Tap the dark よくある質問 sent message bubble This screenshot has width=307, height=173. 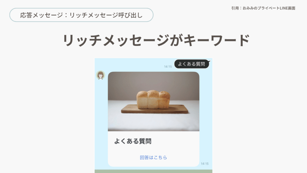click(x=192, y=64)
